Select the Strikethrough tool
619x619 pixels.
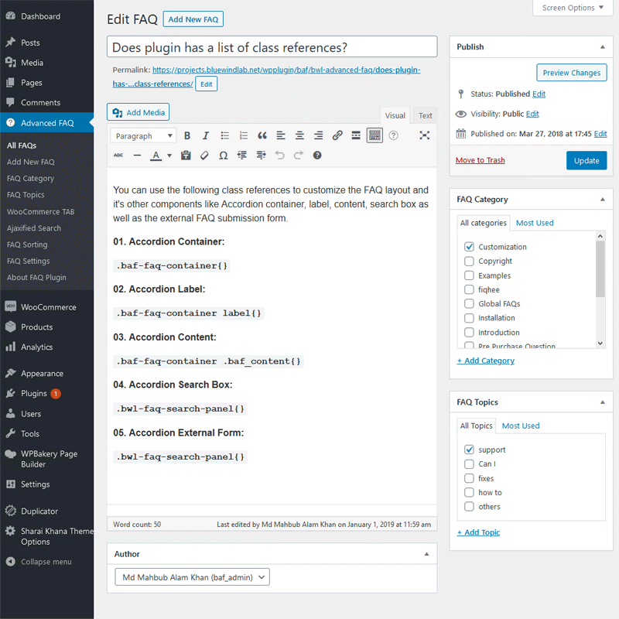(x=118, y=155)
